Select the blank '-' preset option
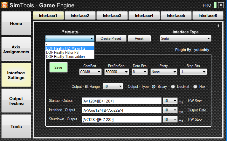 pos(70,44)
